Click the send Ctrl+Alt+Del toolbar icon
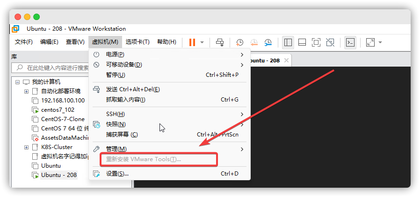This screenshot has height=197, width=420. point(220,42)
